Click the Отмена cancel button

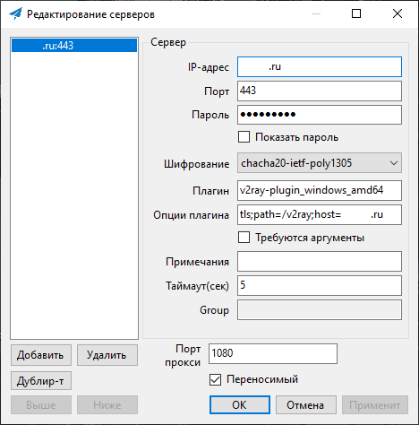(x=306, y=405)
